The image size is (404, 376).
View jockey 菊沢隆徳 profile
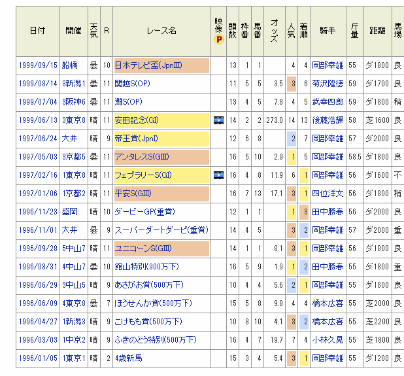pyautogui.click(x=328, y=84)
